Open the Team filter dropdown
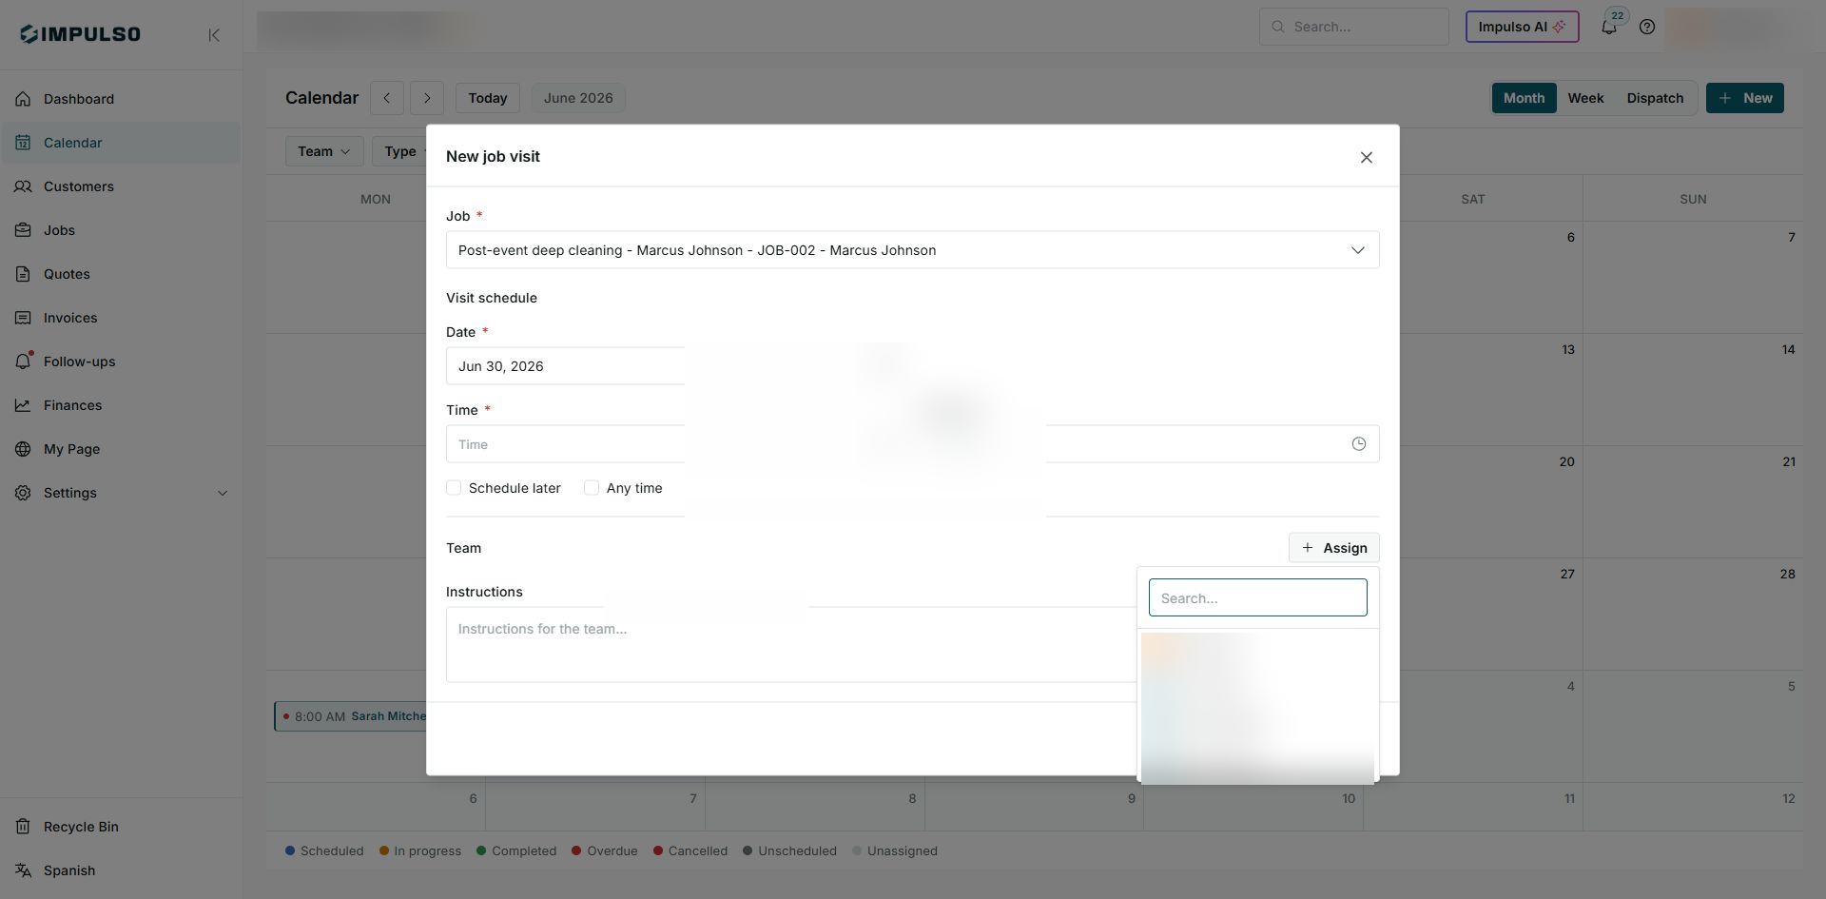This screenshot has width=1826, height=899. pyautogui.click(x=324, y=151)
